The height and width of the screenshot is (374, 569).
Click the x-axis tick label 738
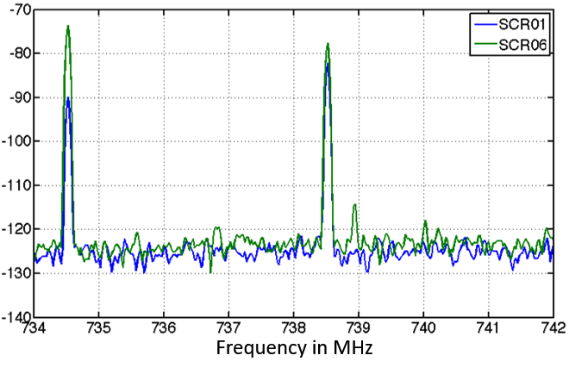click(293, 327)
